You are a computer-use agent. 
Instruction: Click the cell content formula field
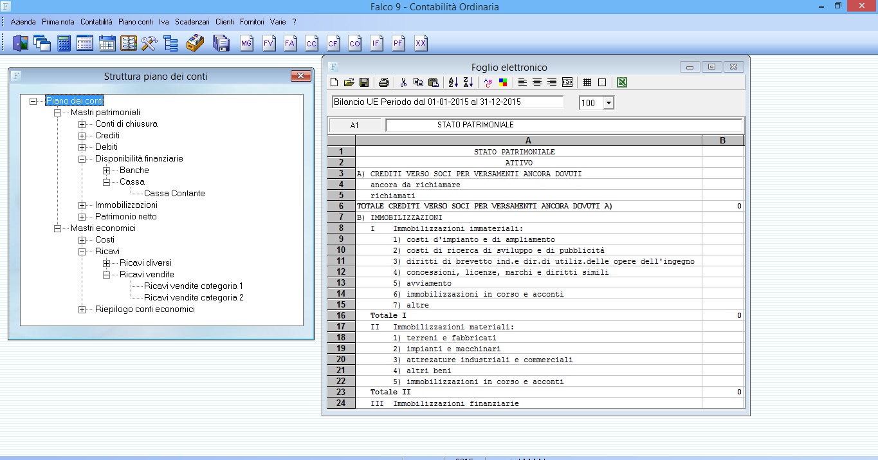tap(564, 125)
